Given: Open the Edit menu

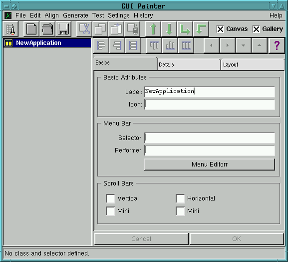Looking at the screenshot, I should point(35,15).
